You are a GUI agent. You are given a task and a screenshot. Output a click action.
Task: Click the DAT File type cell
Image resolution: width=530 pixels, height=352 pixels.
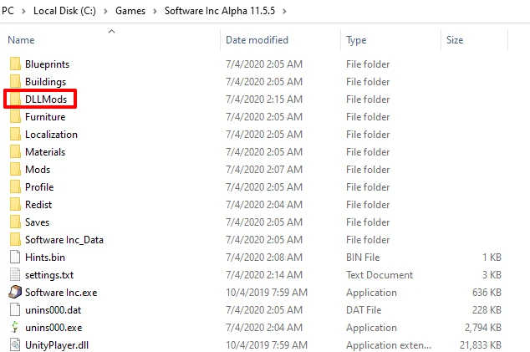[364, 310]
